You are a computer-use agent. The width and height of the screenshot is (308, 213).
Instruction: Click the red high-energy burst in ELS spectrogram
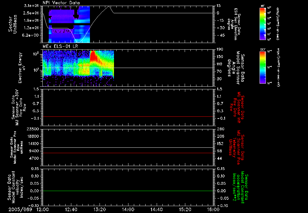click(x=94, y=57)
